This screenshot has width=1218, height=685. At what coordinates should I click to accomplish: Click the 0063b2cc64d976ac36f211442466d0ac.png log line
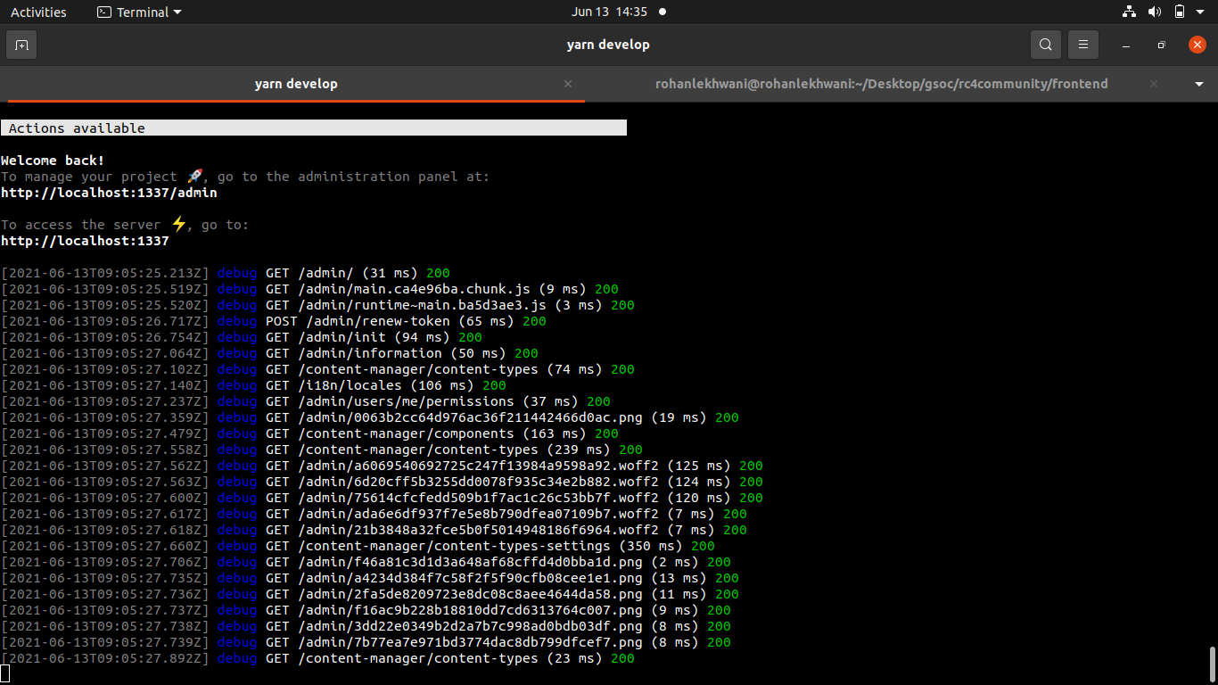(370, 417)
